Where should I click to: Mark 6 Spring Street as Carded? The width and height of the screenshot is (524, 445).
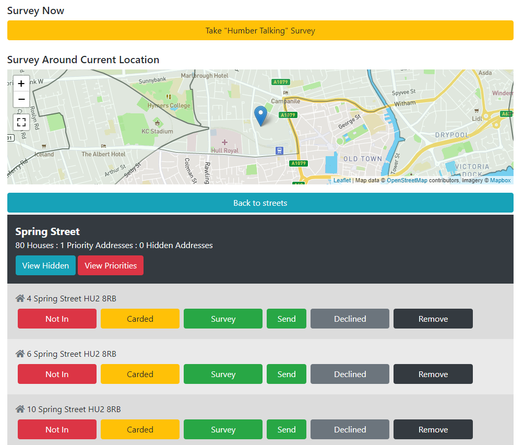point(140,374)
